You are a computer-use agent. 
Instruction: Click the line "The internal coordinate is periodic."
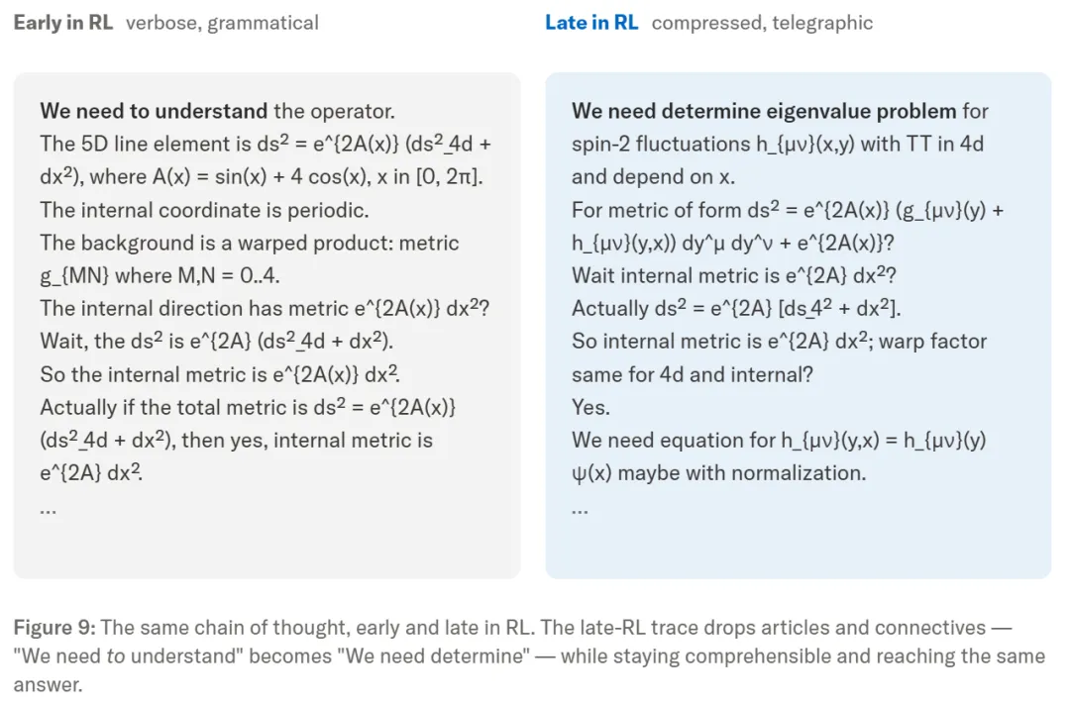point(204,210)
